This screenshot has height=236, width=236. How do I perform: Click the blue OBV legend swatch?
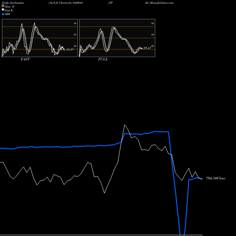tap(3, 14)
